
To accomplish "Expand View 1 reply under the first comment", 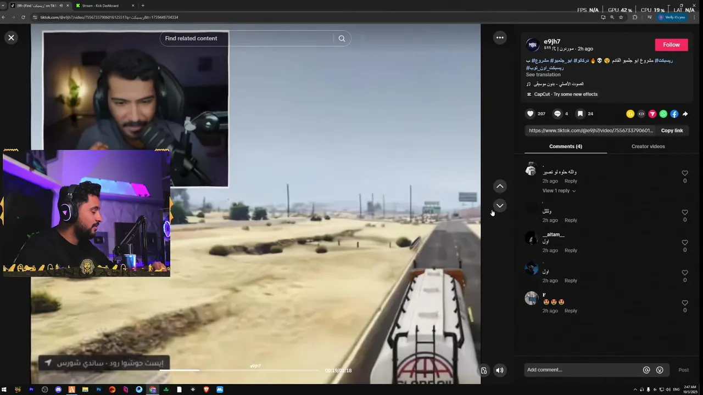I will [559, 191].
